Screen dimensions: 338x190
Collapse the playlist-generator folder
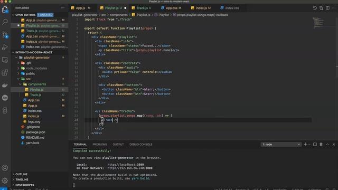click(16, 58)
